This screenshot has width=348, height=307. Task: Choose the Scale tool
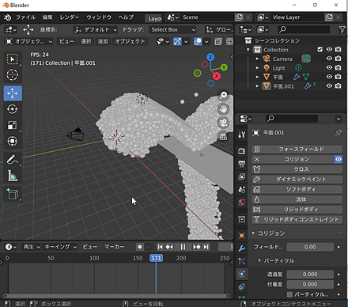(x=13, y=125)
